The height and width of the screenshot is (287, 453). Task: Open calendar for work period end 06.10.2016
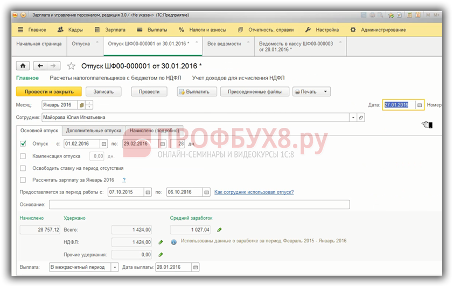coord(206,192)
